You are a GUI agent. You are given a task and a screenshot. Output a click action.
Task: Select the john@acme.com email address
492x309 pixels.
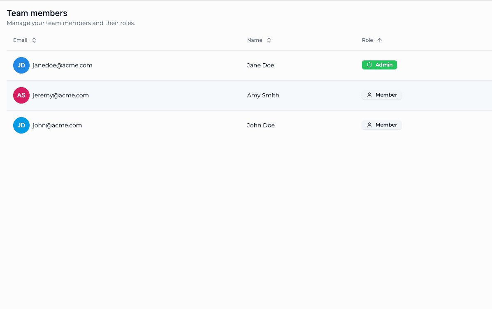[x=58, y=125]
